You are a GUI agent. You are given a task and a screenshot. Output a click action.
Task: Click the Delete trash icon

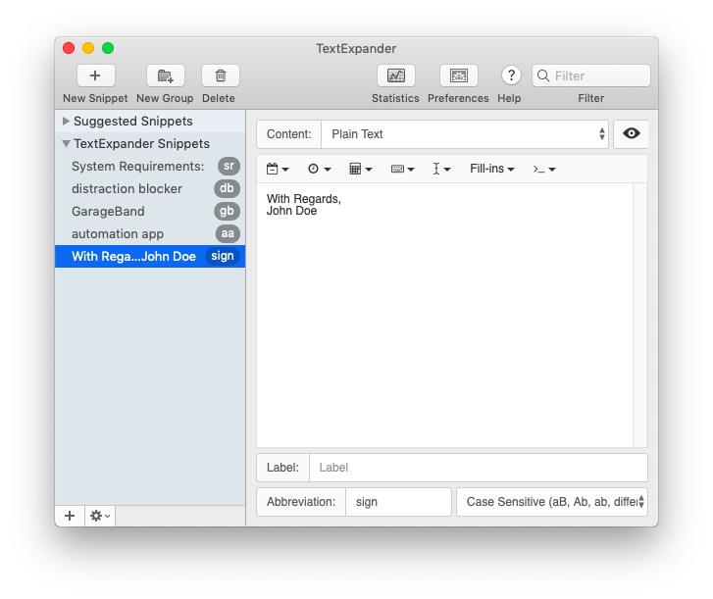(220, 75)
